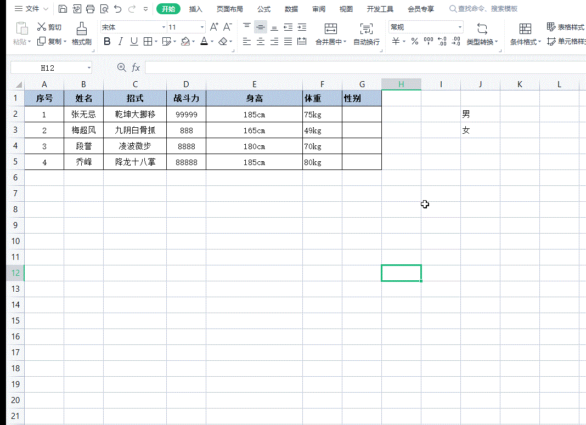Viewport: 586px width, 425px height.
Task: Open the 数据 (Data) tab
Action: tap(291, 9)
